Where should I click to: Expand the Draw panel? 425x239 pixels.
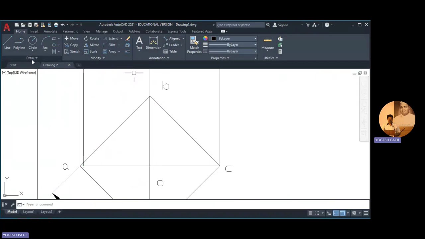tap(32, 58)
